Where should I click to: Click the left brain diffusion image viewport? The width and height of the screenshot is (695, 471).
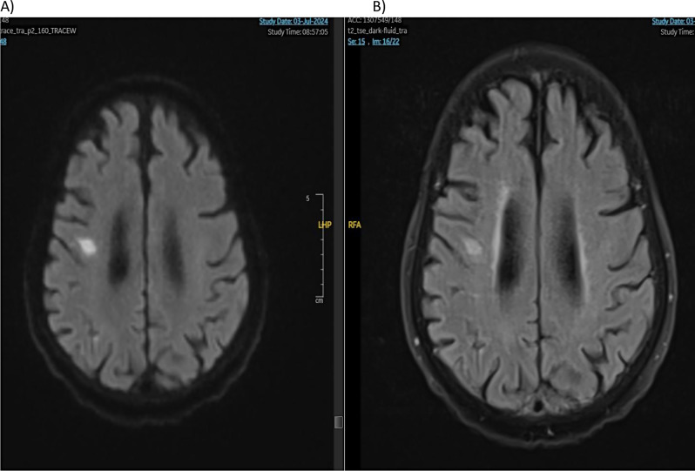(x=166, y=244)
